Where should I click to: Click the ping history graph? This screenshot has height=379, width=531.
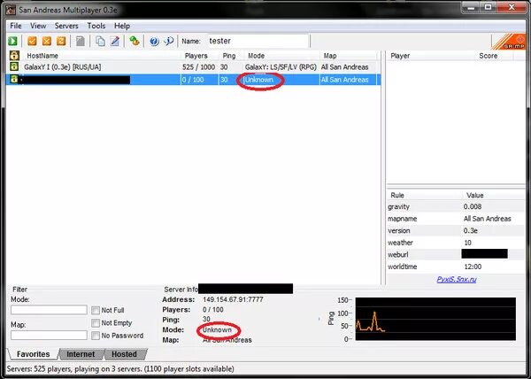(x=435, y=319)
